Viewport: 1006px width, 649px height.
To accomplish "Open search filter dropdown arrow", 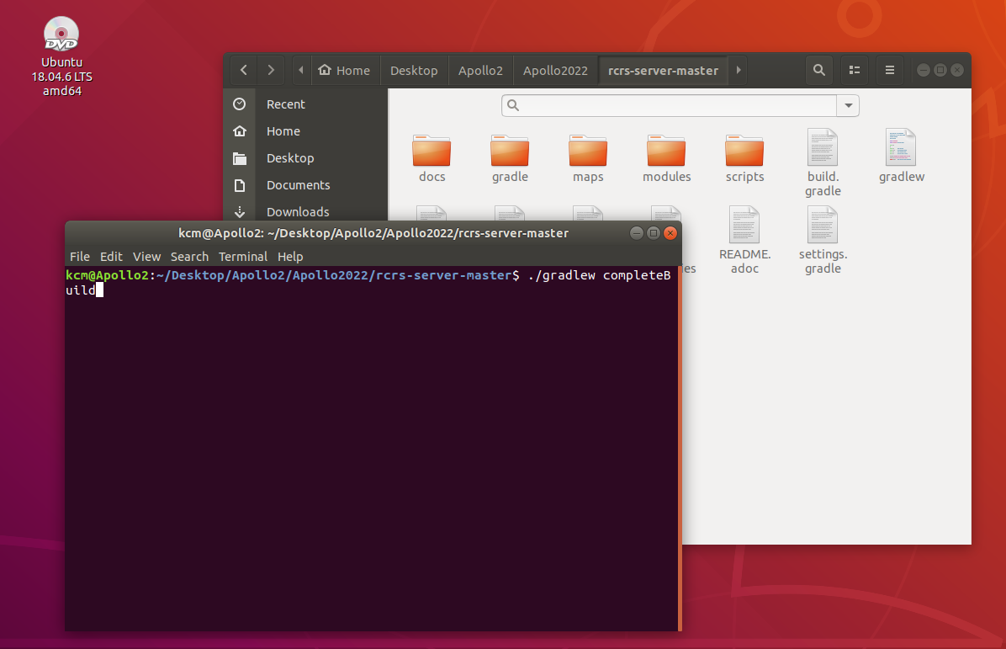I will tap(848, 105).
